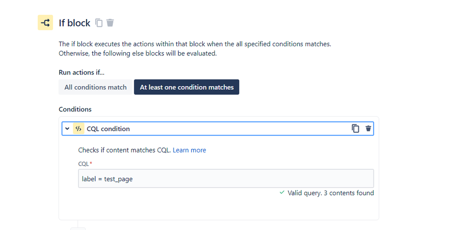Screen dimensions: 453x230
Task: Click the yellow If block branch icon
Action: click(45, 23)
